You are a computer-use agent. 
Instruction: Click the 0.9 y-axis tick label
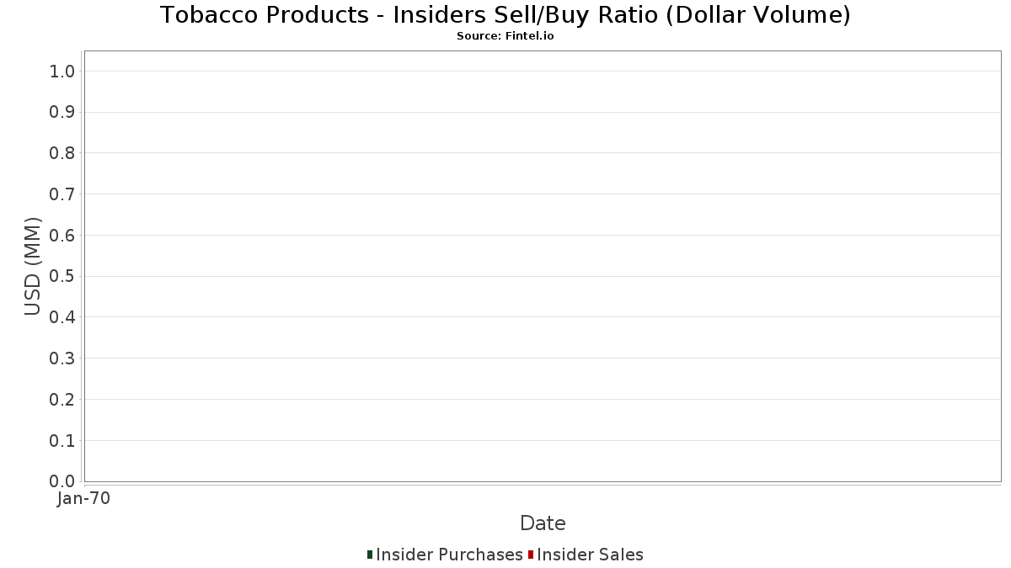tap(63, 113)
